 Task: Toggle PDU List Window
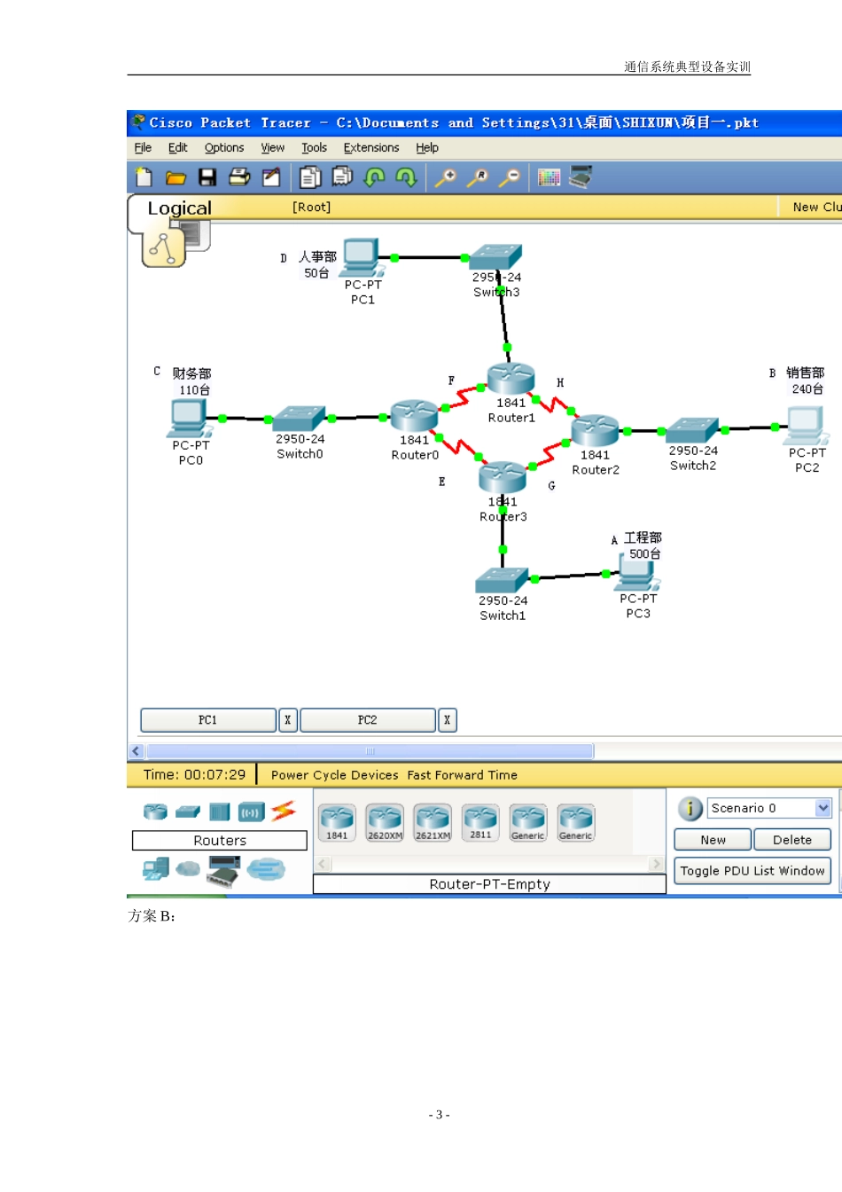click(x=752, y=871)
